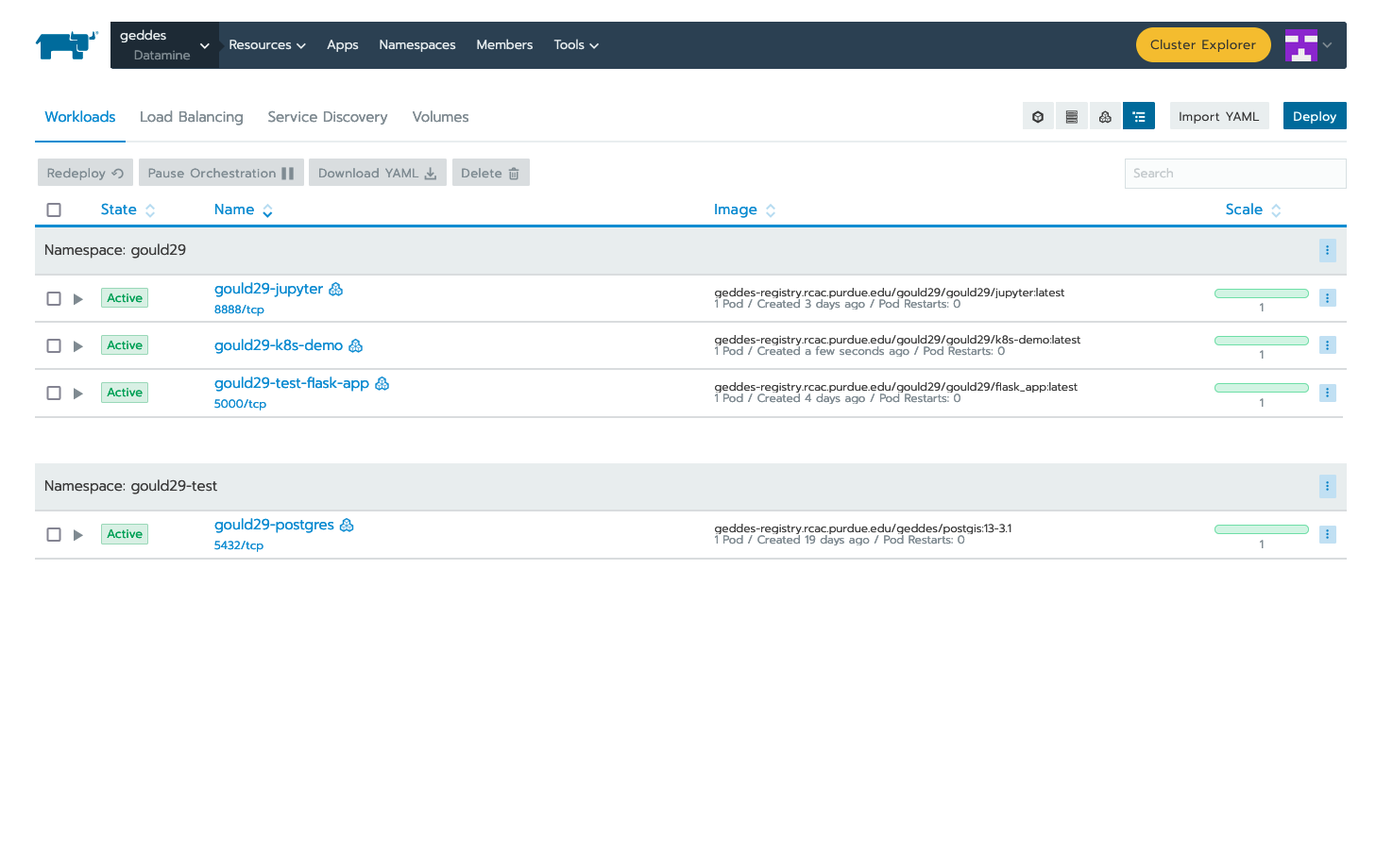Switch to single-cube pods view
Viewport: 1376px width, 854px height.
click(1038, 115)
